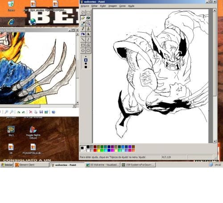Select the Curve tool in Paint
This screenshot has width=223, height=203.
(88, 40)
